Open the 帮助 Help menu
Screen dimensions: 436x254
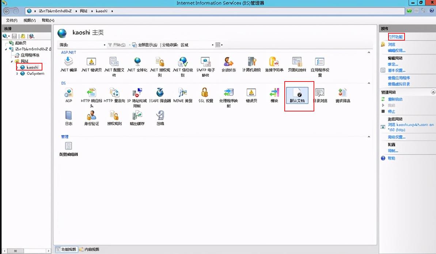[x=48, y=20]
